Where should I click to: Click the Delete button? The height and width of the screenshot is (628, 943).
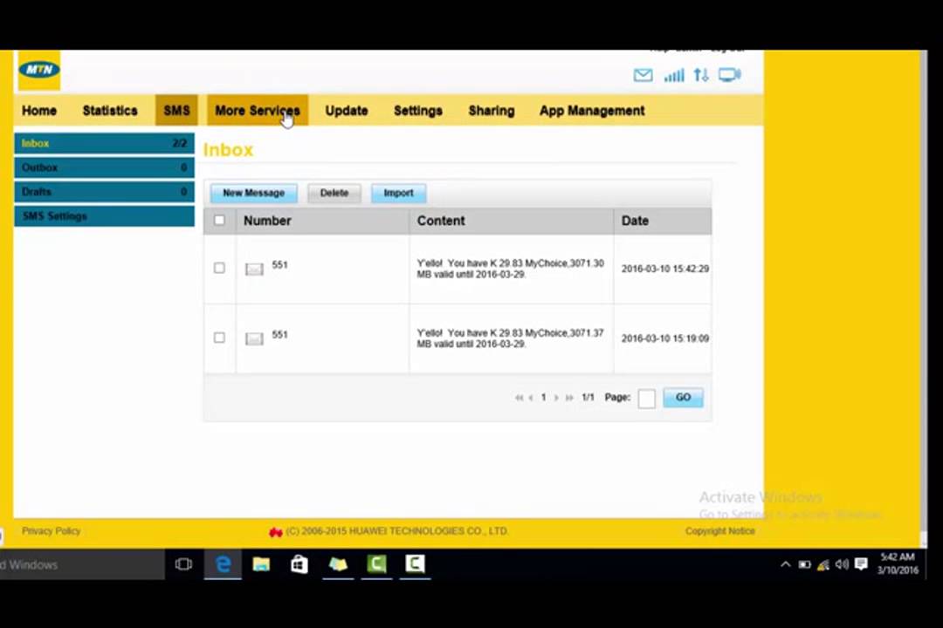334,193
